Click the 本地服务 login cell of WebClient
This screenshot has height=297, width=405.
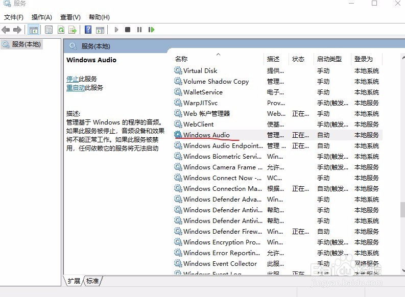(x=367, y=125)
